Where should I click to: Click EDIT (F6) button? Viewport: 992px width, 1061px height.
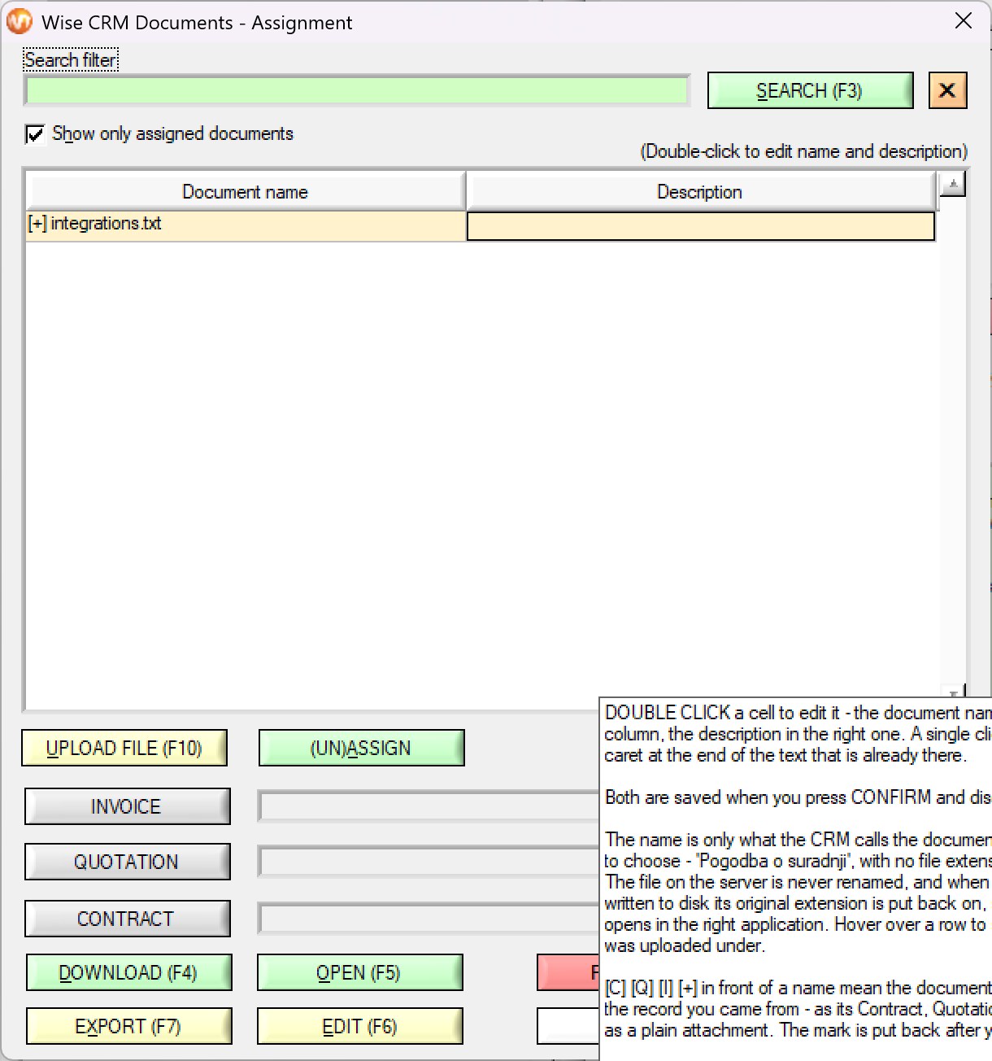359,1026
